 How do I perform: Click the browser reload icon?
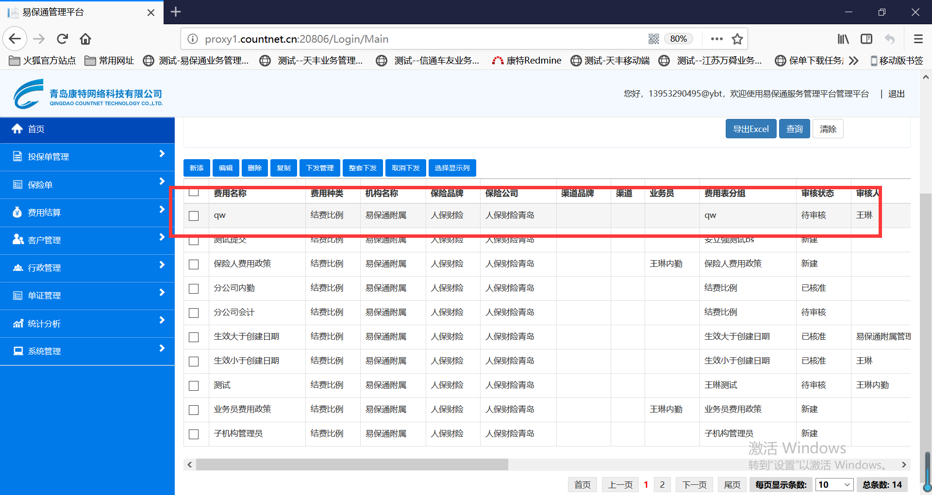point(62,39)
